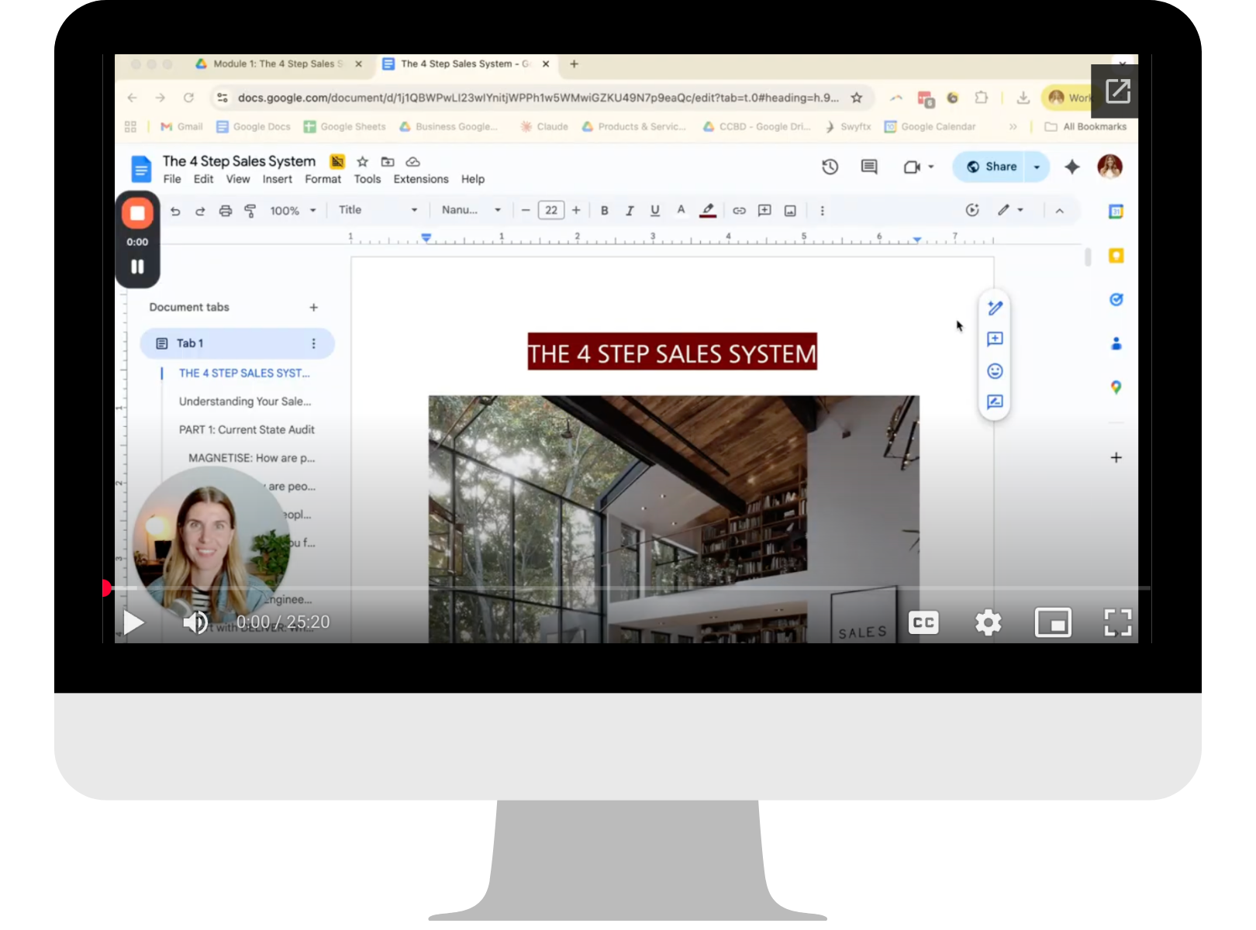Open video in new window icon
Viewport: 1256px width, 930px height.
coord(1117,91)
